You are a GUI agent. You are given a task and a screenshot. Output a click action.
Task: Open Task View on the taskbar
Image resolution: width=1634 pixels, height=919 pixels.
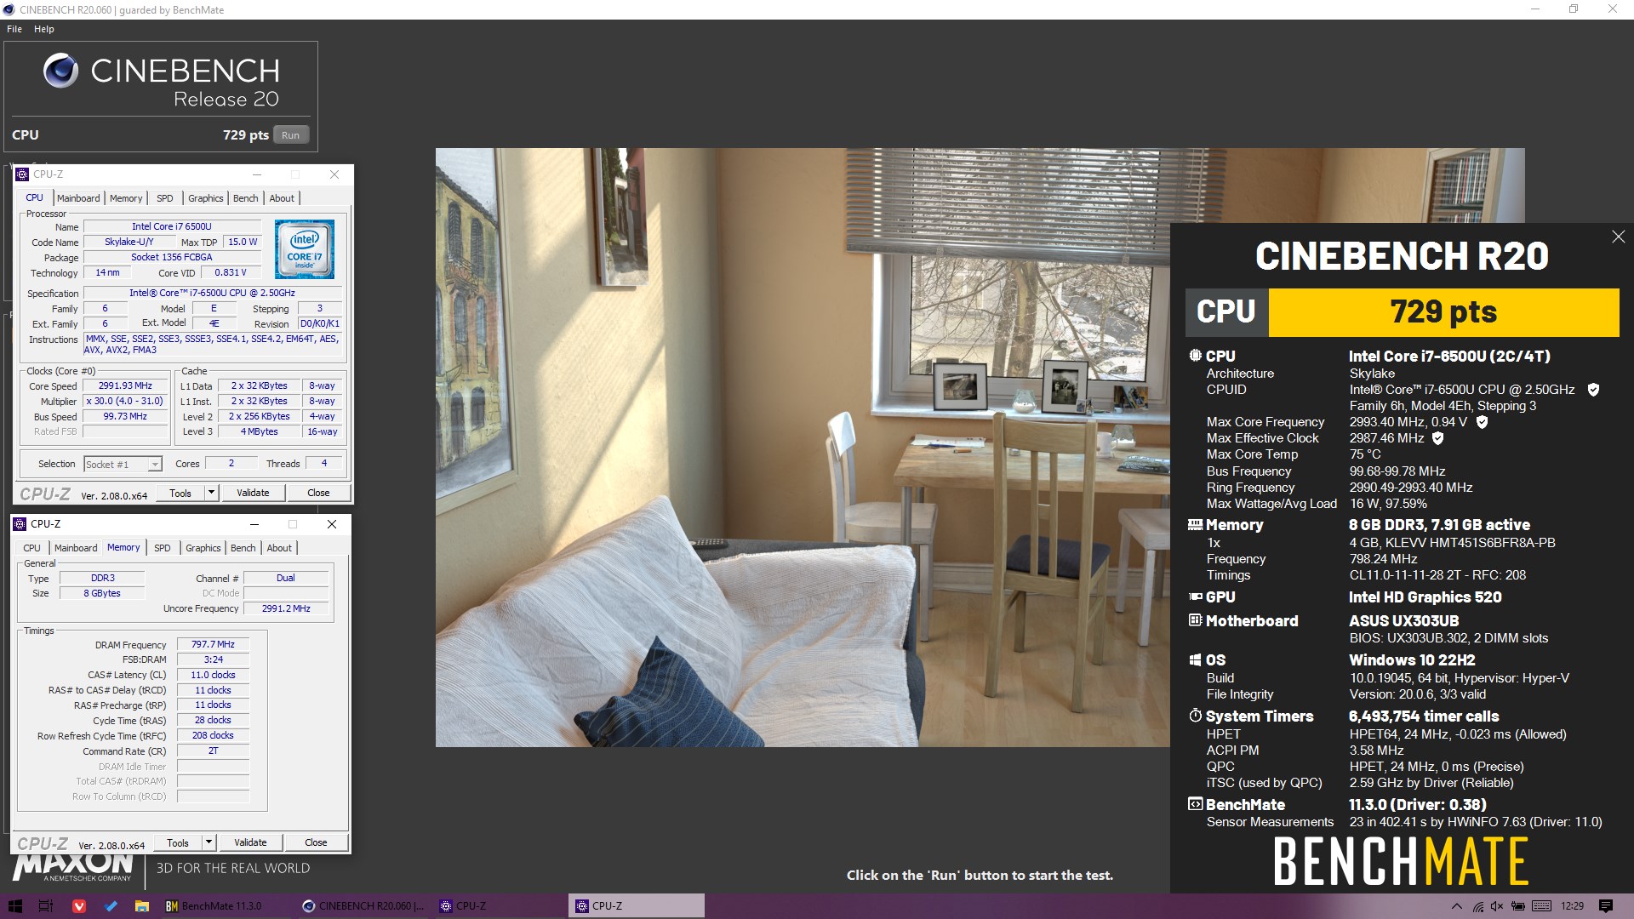[46, 906]
